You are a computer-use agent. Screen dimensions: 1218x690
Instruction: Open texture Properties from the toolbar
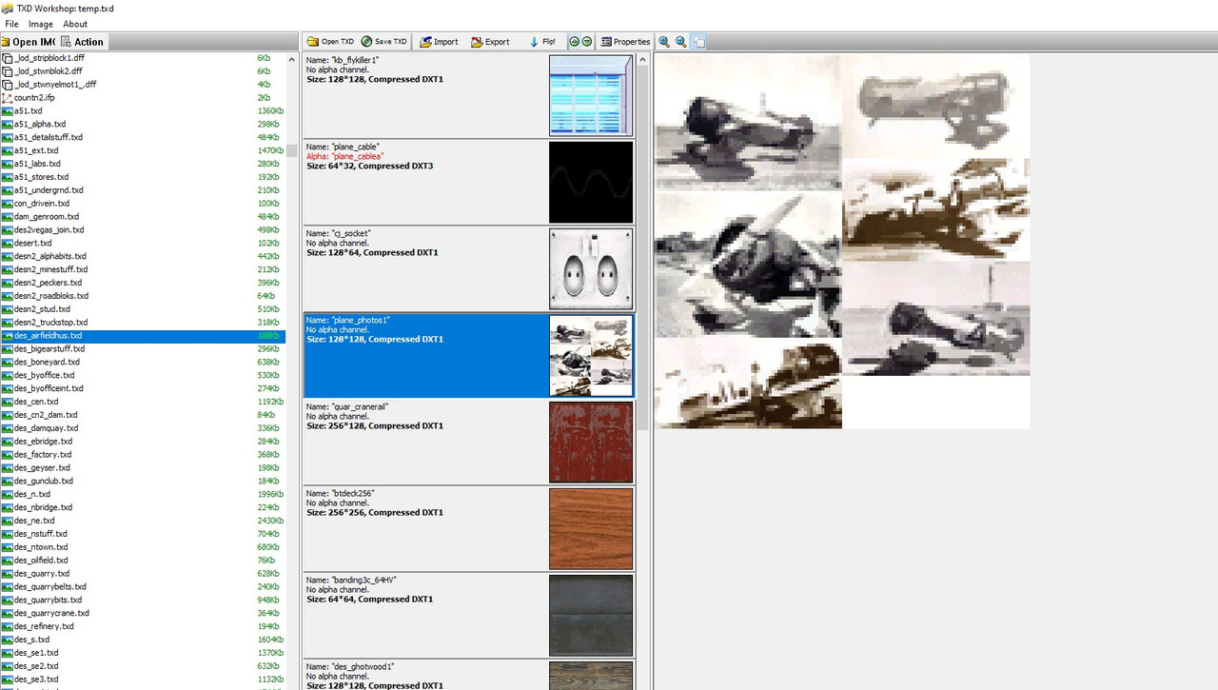[625, 42]
